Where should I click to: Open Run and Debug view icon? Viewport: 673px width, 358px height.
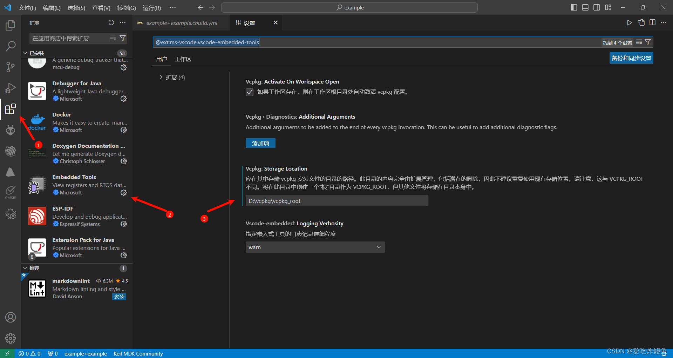click(11, 88)
